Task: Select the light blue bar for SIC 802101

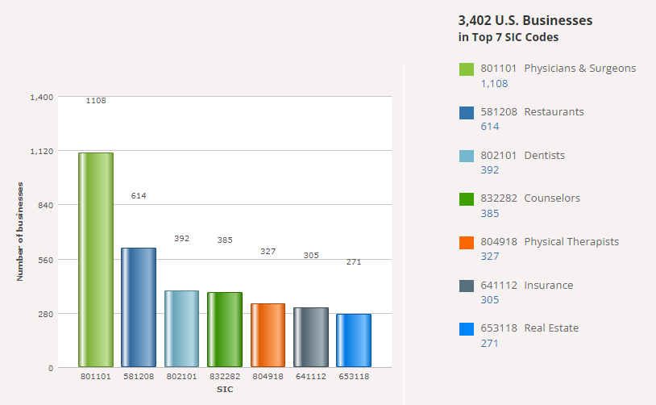Action: 181,328
